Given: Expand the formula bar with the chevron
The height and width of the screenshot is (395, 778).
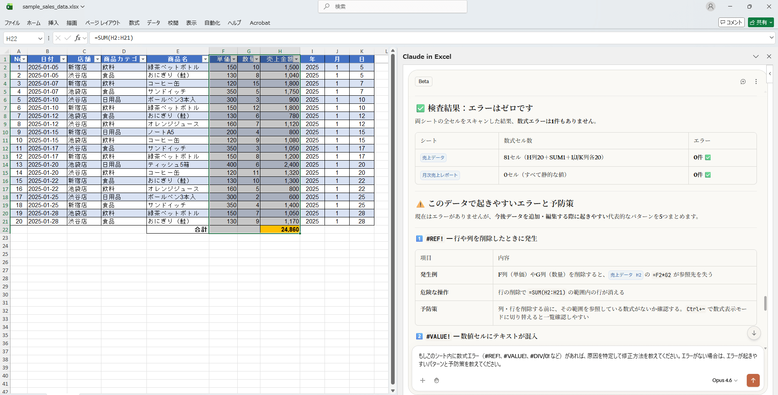Looking at the screenshot, I should pos(771,38).
